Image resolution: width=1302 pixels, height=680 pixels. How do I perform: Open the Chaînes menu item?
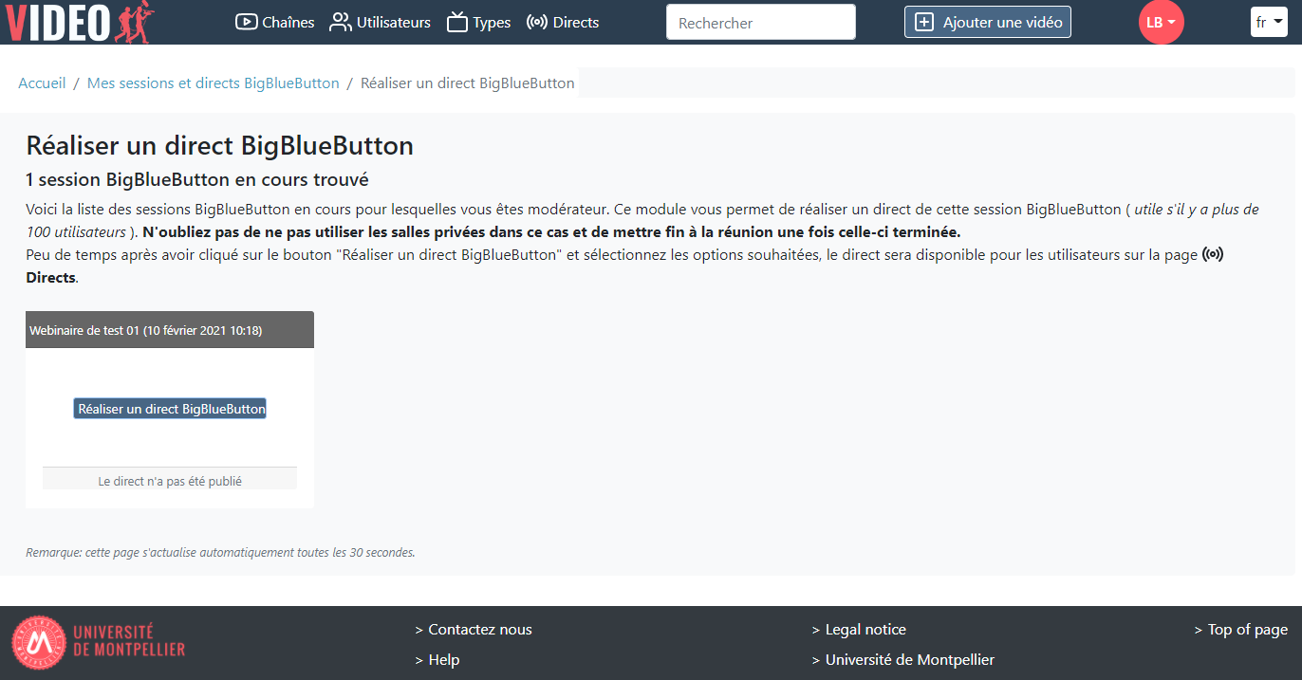[x=288, y=22]
